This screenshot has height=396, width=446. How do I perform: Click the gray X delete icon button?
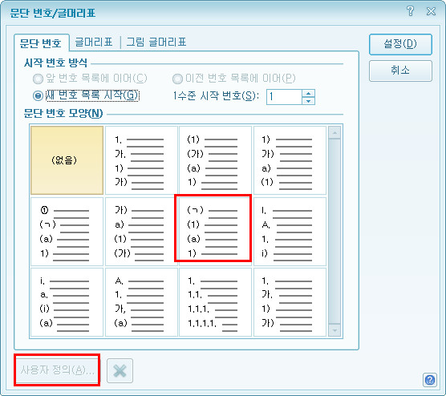pos(120,370)
